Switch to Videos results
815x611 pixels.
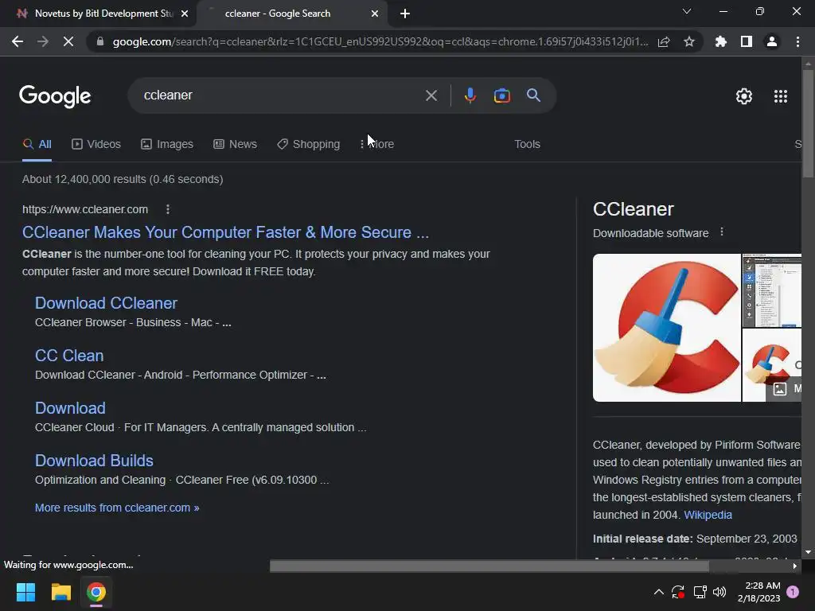click(96, 144)
